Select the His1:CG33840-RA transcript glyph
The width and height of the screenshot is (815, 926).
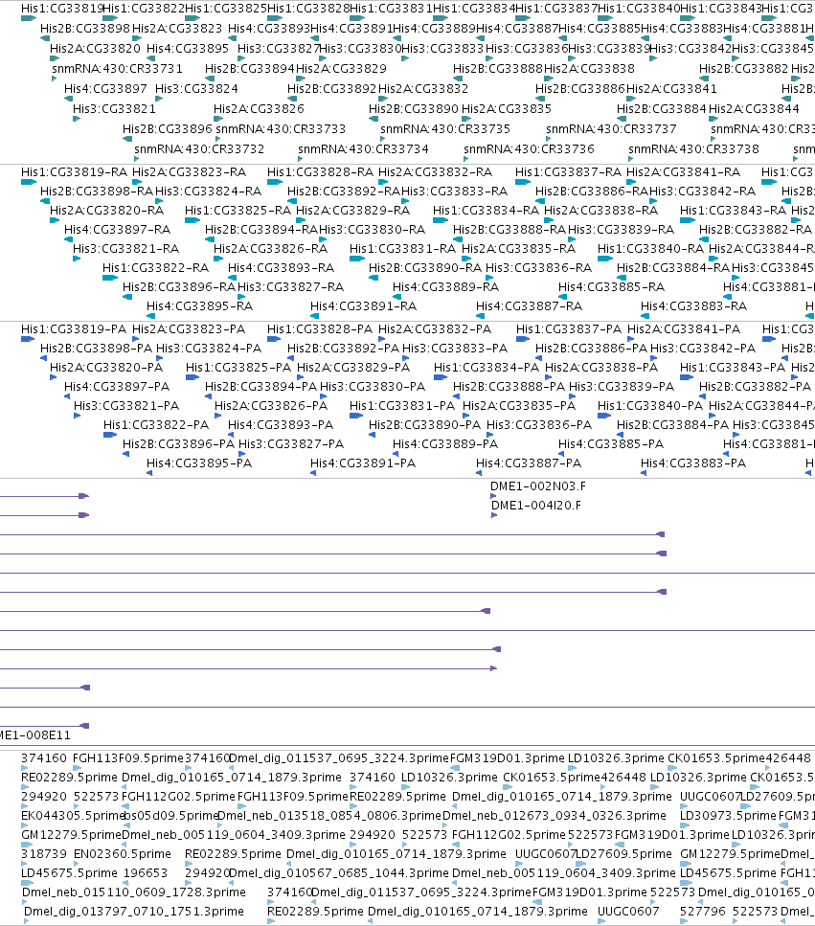pos(605,259)
